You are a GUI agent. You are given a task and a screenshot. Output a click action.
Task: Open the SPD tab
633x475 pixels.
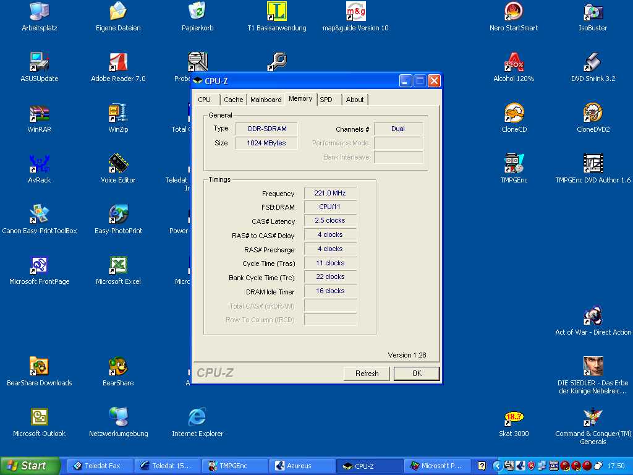coord(329,100)
